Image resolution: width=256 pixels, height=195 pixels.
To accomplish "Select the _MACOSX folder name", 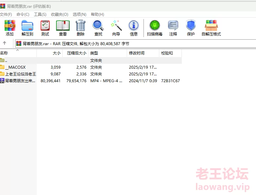I will click(15, 67).
